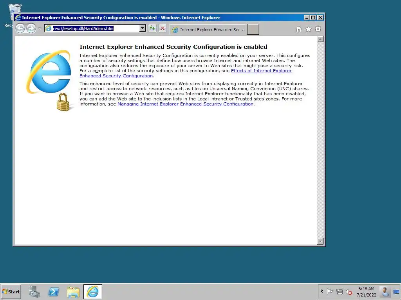Open Action Center flag icon
Viewport: 401px width, 300px height.
(x=330, y=291)
